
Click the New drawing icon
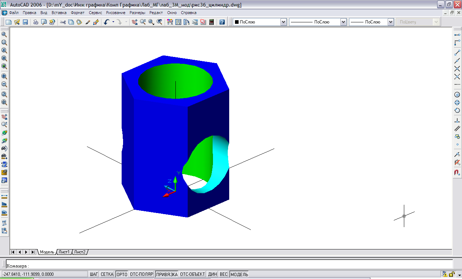click(x=9, y=22)
